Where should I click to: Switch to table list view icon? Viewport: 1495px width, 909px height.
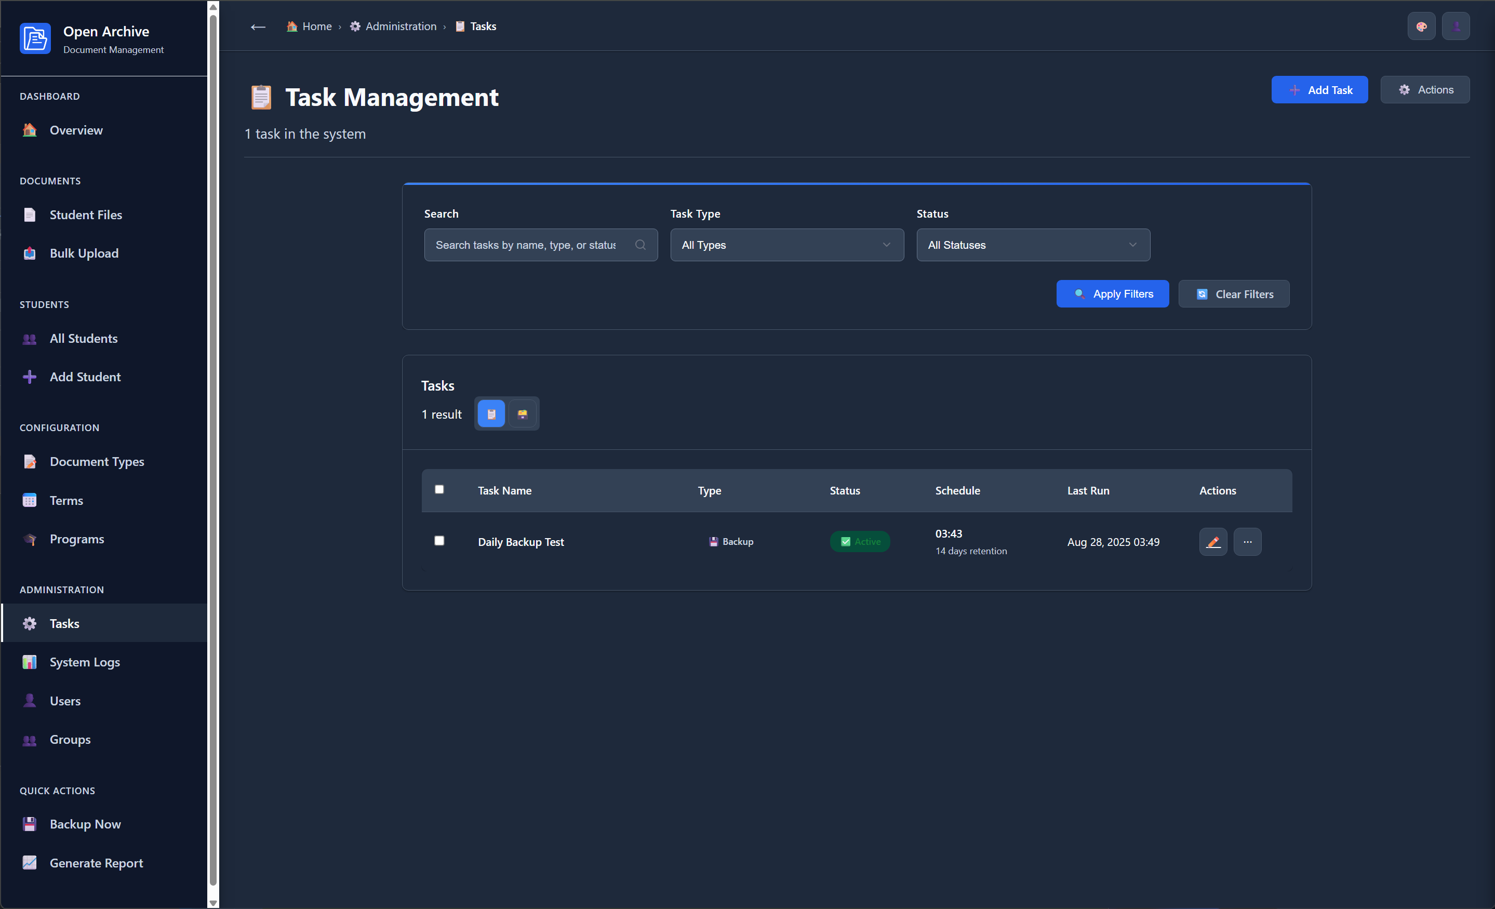[x=491, y=414]
